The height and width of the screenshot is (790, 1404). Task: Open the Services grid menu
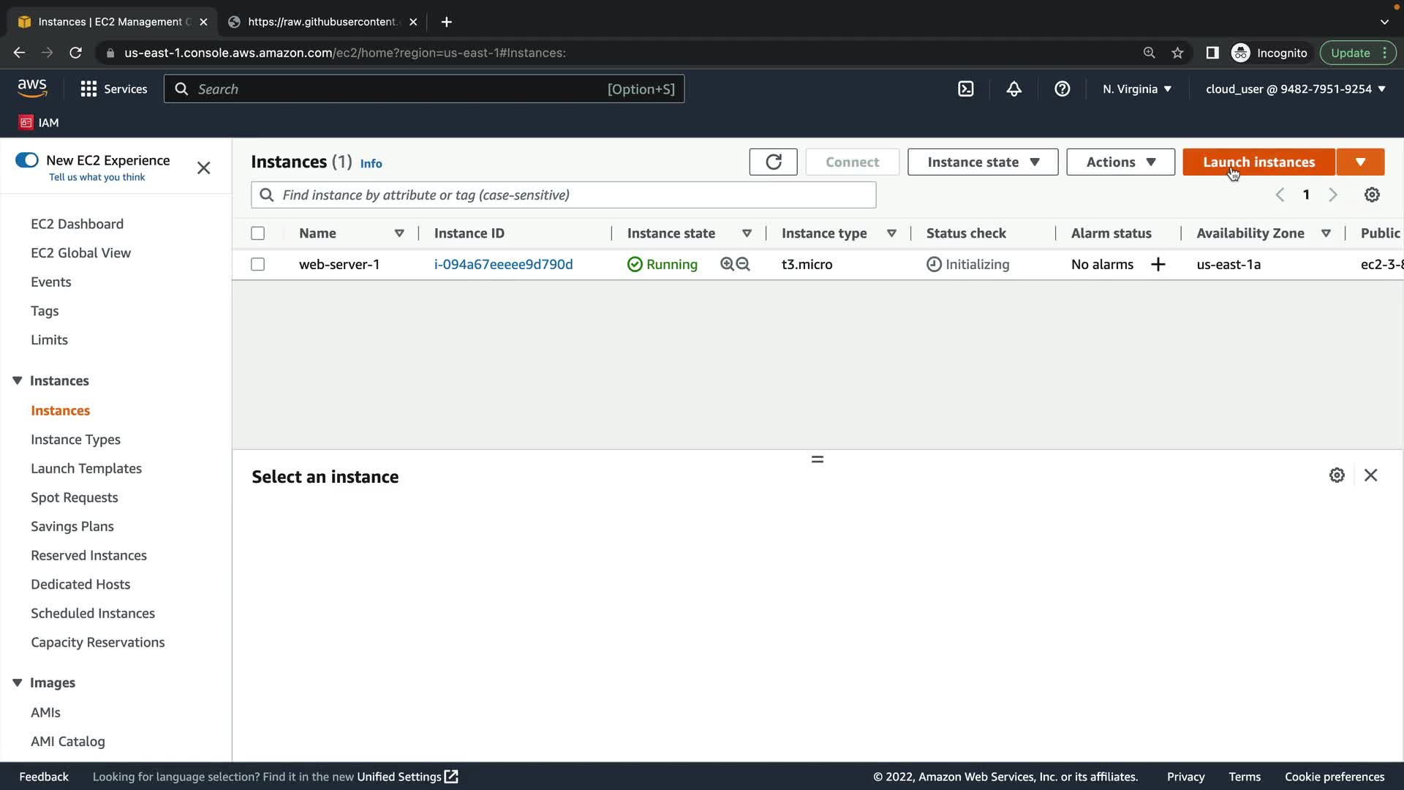(x=88, y=89)
